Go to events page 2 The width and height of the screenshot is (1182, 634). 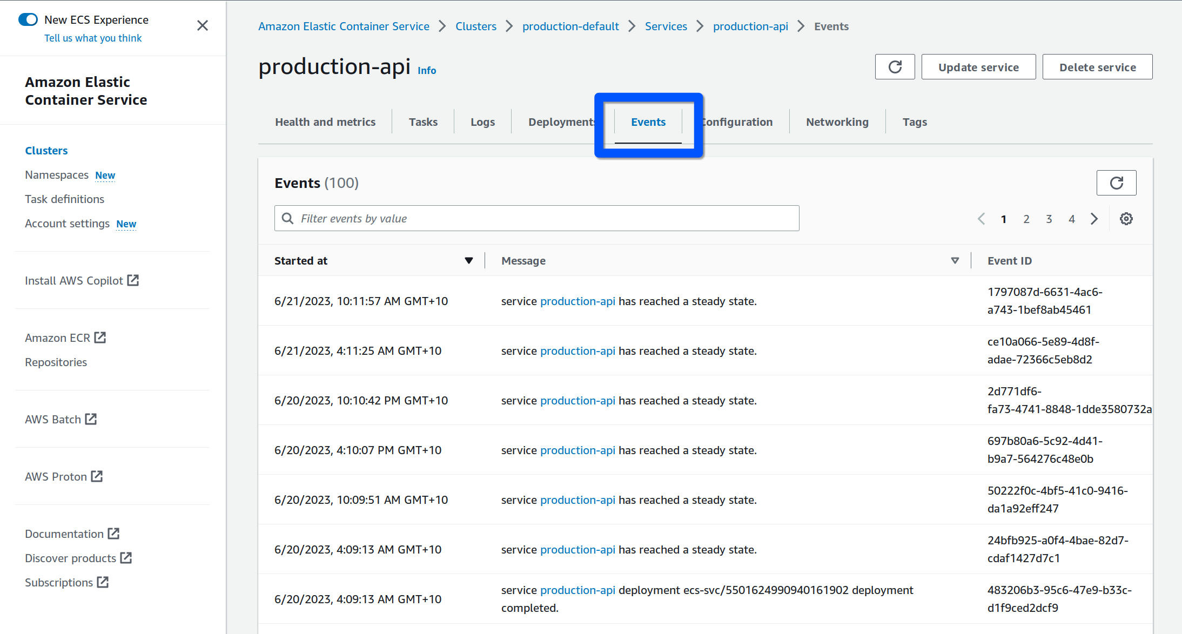(x=1026, y=219)
